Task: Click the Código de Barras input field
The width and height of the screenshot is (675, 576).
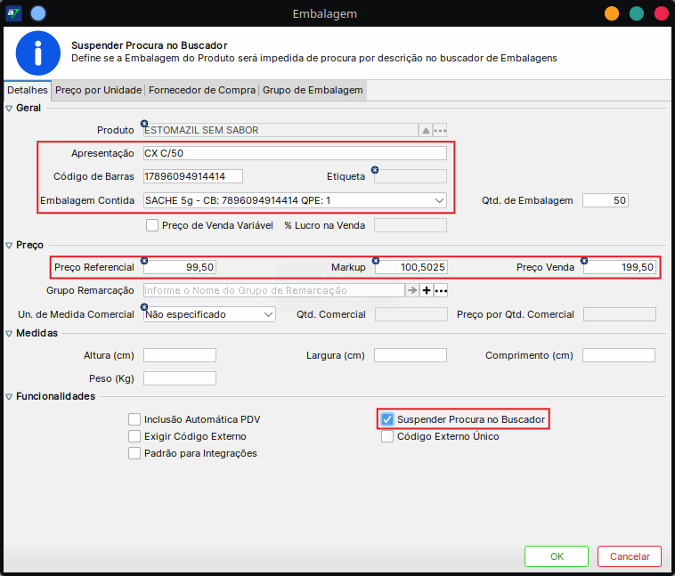Action: pyautogui.click(x=192, y=176)
